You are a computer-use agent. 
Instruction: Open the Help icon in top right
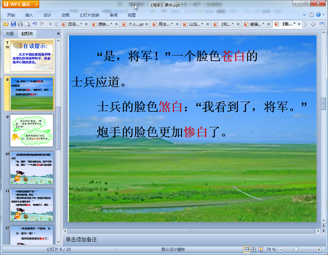point(318,15)
